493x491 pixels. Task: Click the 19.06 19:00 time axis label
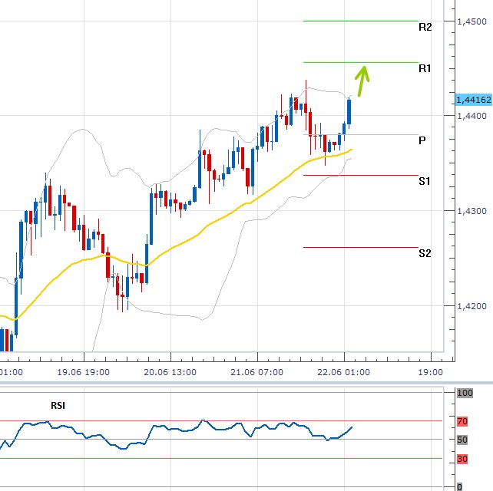[x=82, y=372]
